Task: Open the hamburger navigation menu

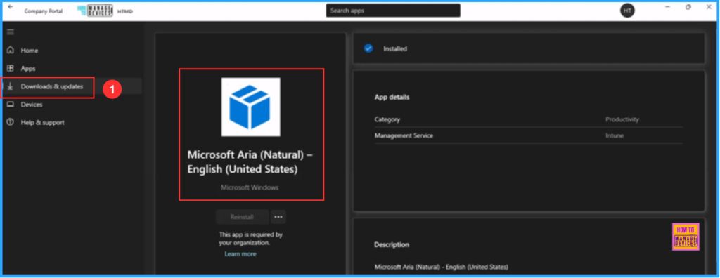Action: tap(10, 32)
